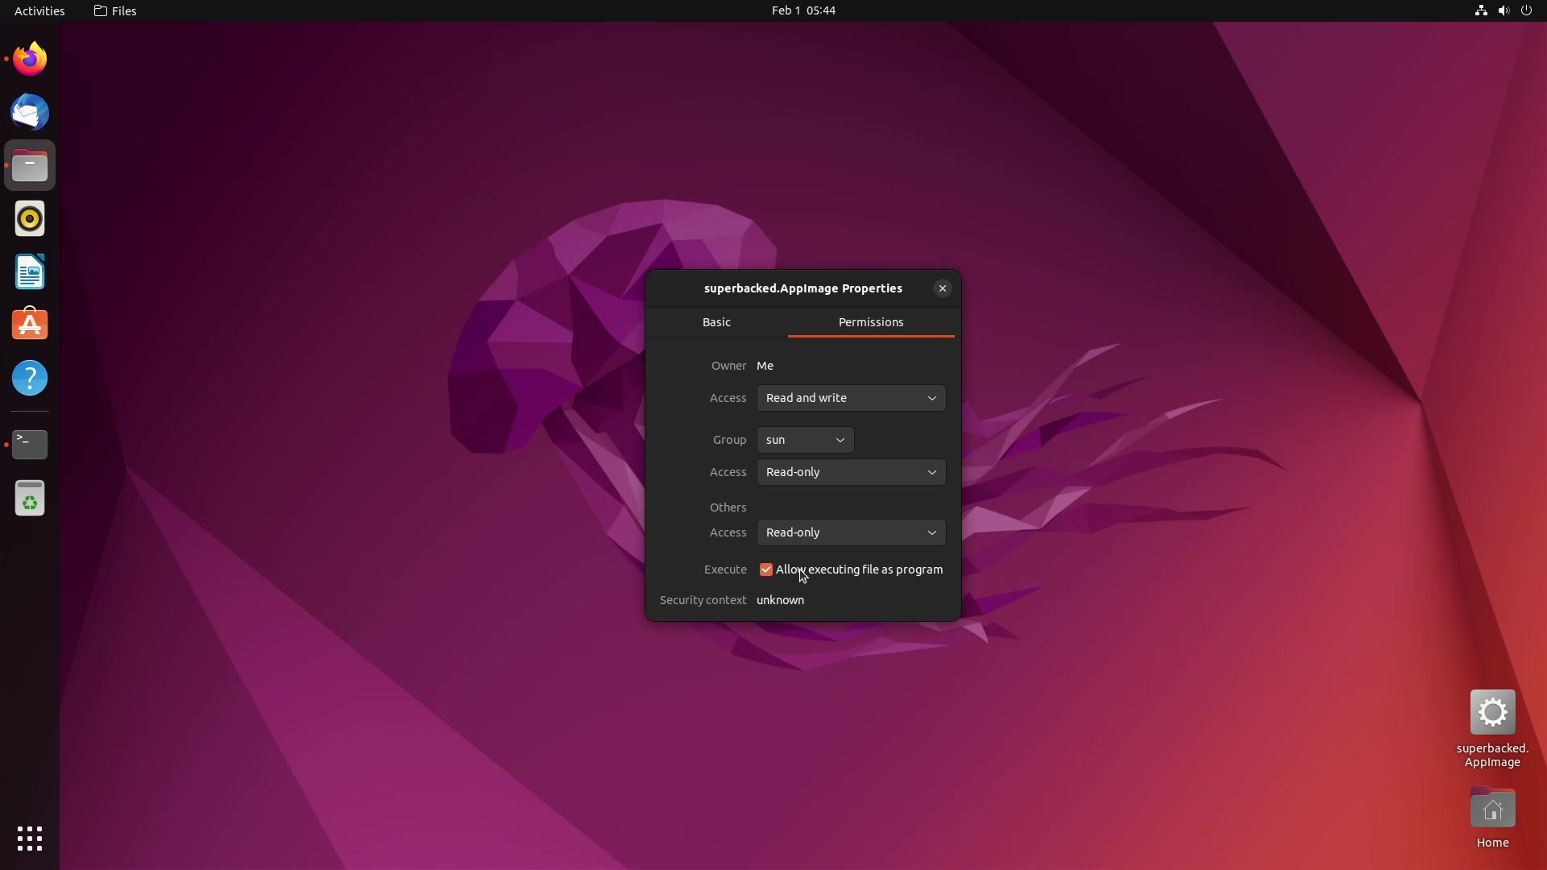Click the Security context unknown field

779,600
